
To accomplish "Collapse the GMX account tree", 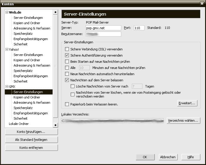I will pyautogui.click(x=7, y=86).
